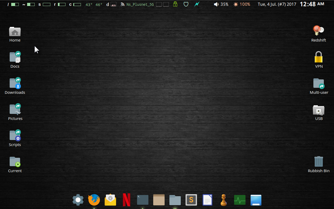Screen dimensions: 334x209
Task: Open the Downloads folder on the desktop
Action: click(15, 83)
